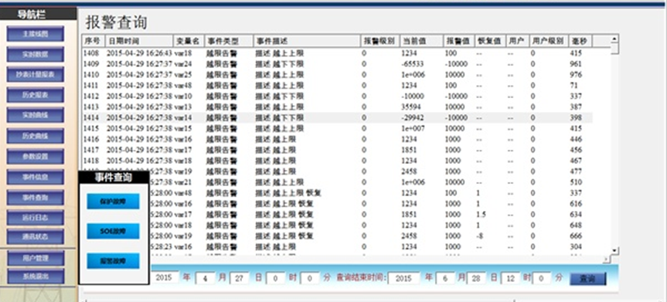Click the milliseconds value 961
The height and width of the screenshot is (302, 667).
point(576,64)
